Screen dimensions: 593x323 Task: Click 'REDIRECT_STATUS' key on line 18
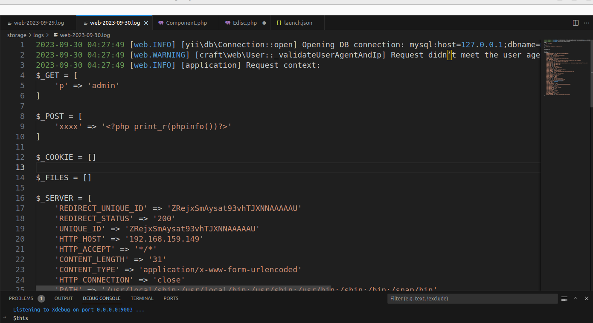pos(94,219)
